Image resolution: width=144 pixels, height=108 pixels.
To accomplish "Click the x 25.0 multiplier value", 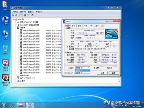I will click(x=81, y=57).
